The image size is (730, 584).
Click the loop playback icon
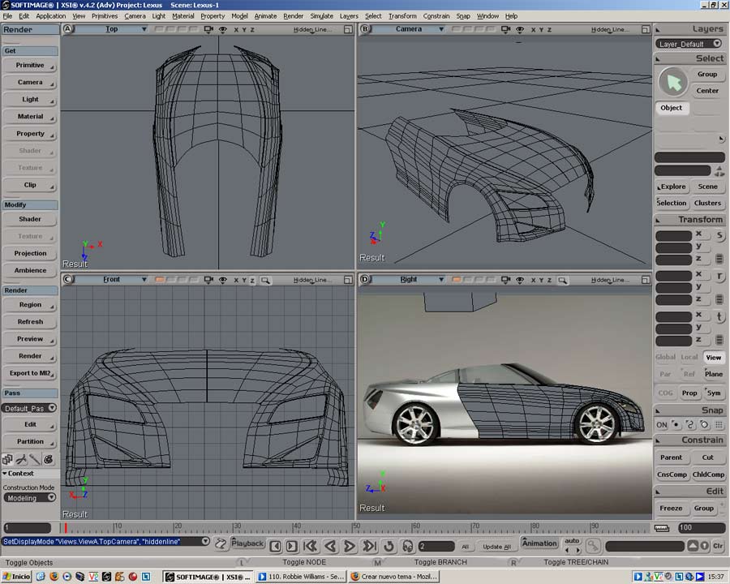[389, 547]
